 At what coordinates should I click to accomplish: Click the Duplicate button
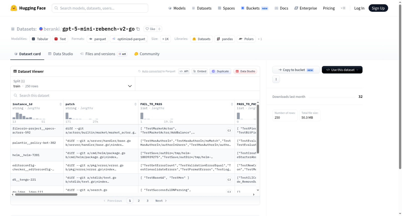(220, 71)
